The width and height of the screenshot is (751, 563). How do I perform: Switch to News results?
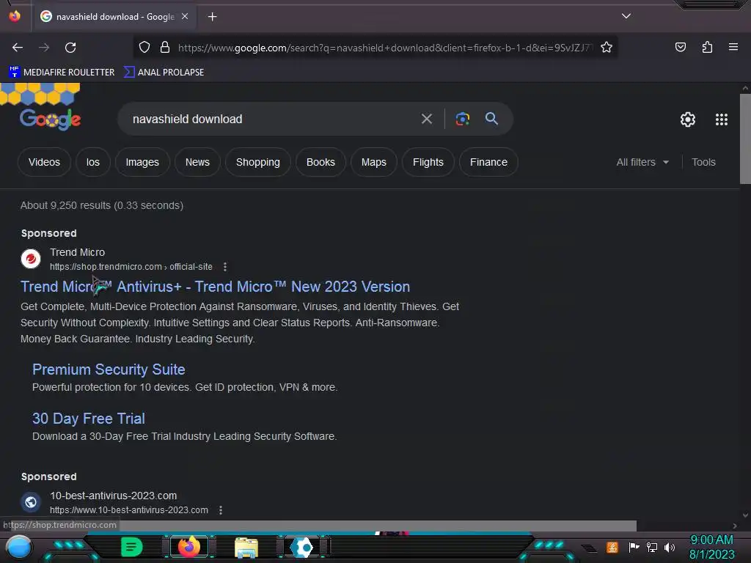197,162
